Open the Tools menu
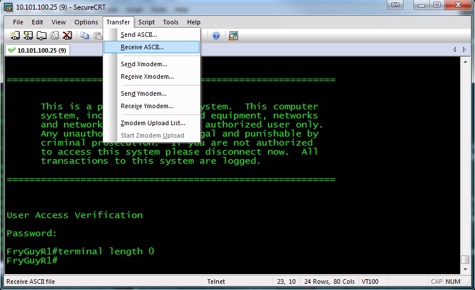Viewport: 475px width, 290px height. coord(171,22)
